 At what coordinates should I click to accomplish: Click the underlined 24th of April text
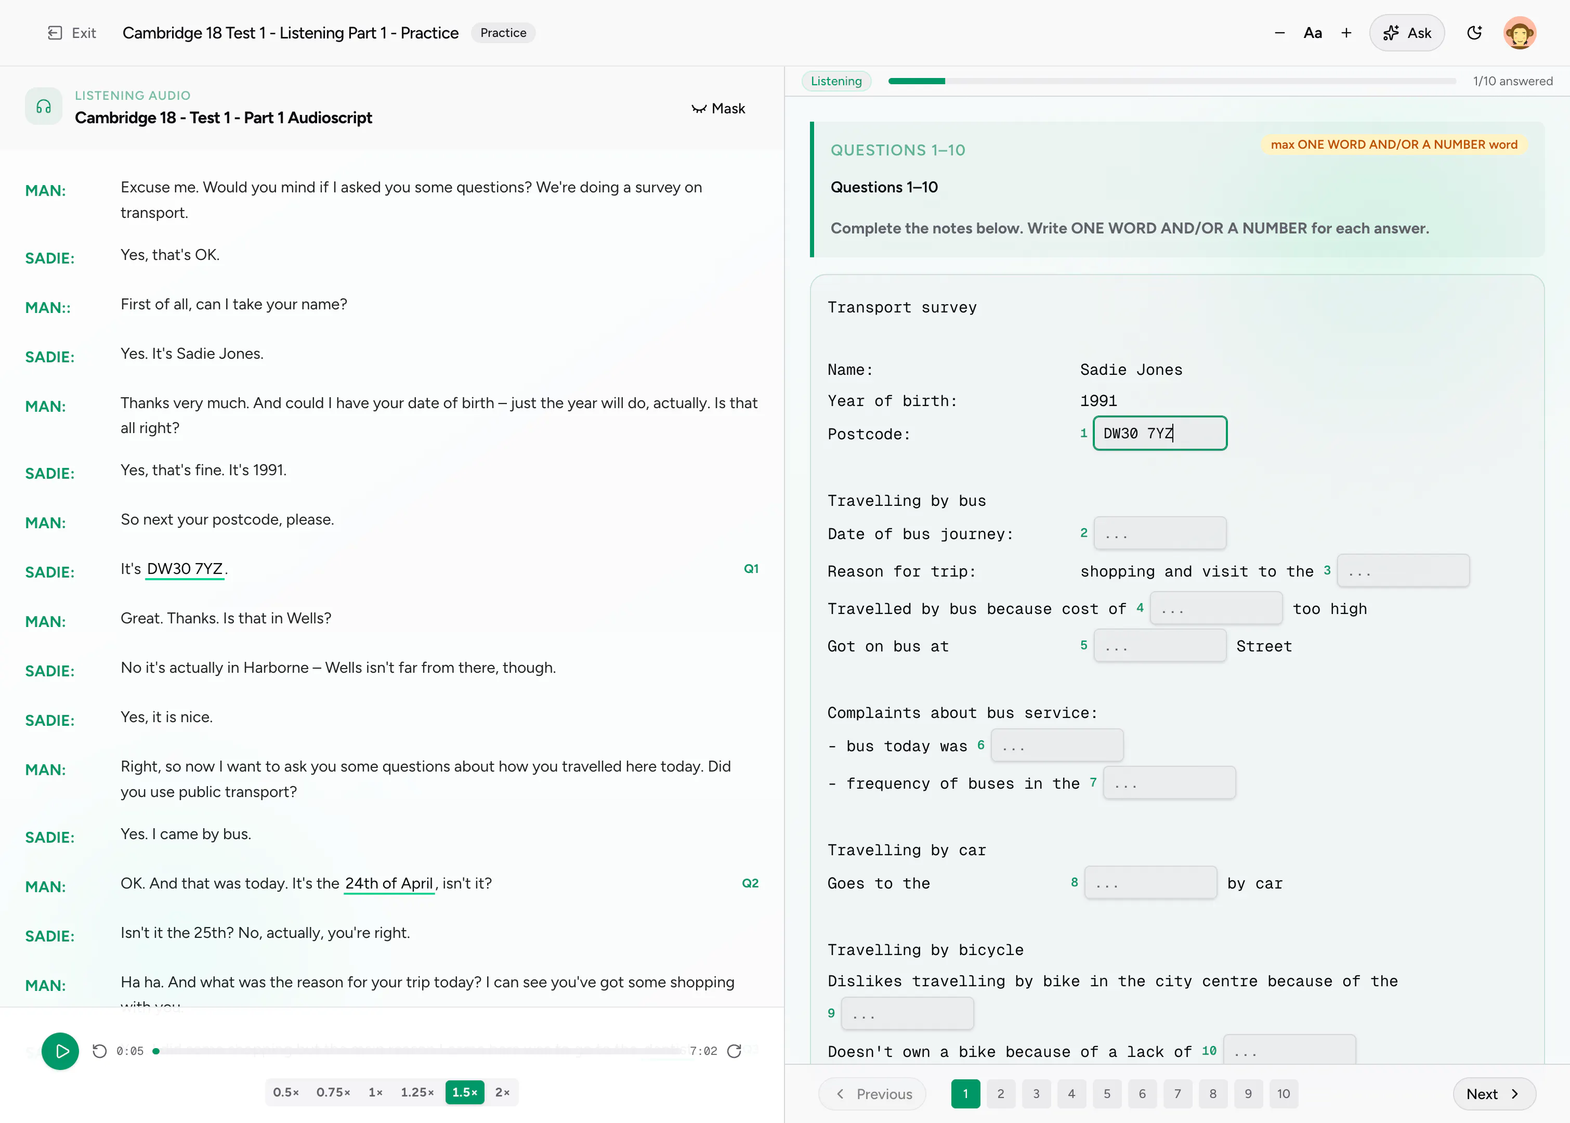[x=389, y=884]
